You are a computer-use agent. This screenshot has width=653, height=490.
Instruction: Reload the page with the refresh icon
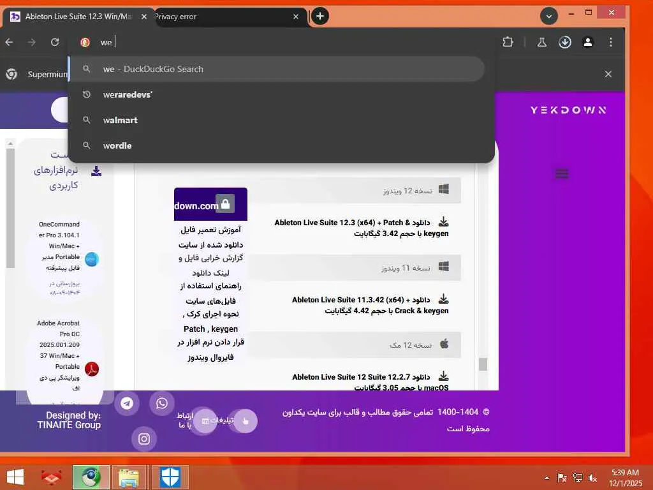click(55, 42)
